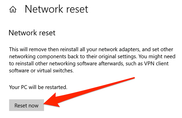Click 'This will remove then reinstall' text
Image resolution: width=182 pixels, height=118 pixels.
[x=40, y=50]
